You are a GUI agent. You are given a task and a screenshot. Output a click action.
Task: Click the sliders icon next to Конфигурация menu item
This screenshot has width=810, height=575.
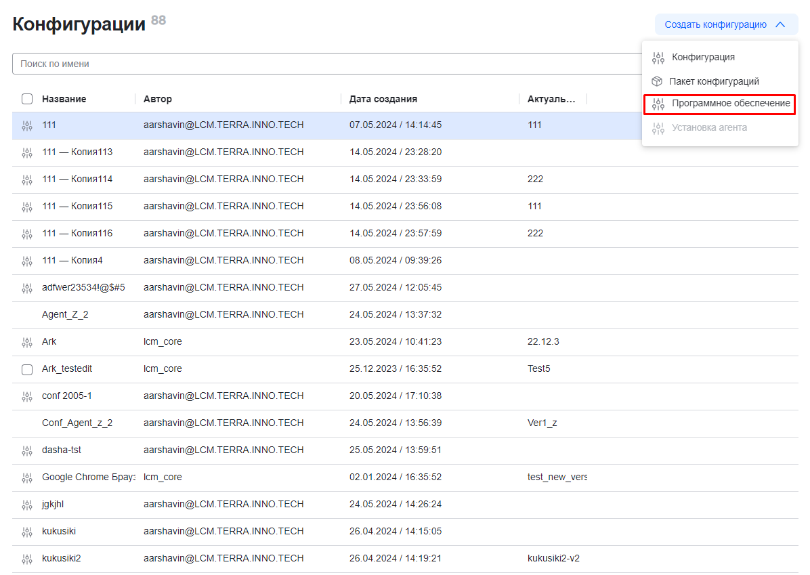(x=658, y=58)
